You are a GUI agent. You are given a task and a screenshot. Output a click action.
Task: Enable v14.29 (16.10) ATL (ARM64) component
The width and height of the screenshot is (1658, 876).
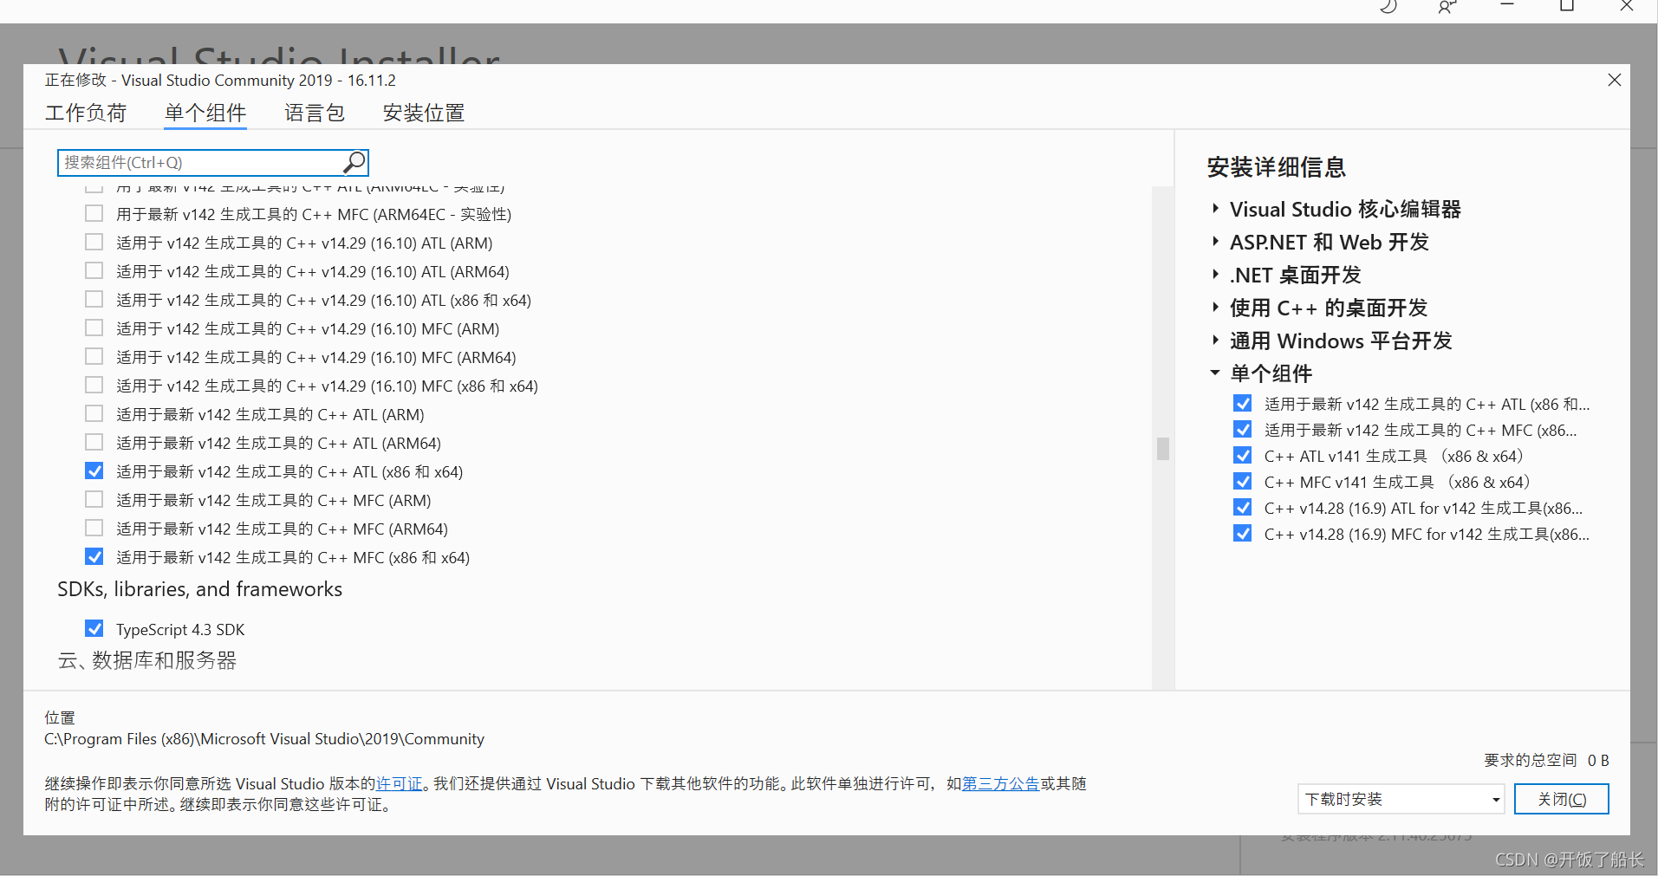94,270
